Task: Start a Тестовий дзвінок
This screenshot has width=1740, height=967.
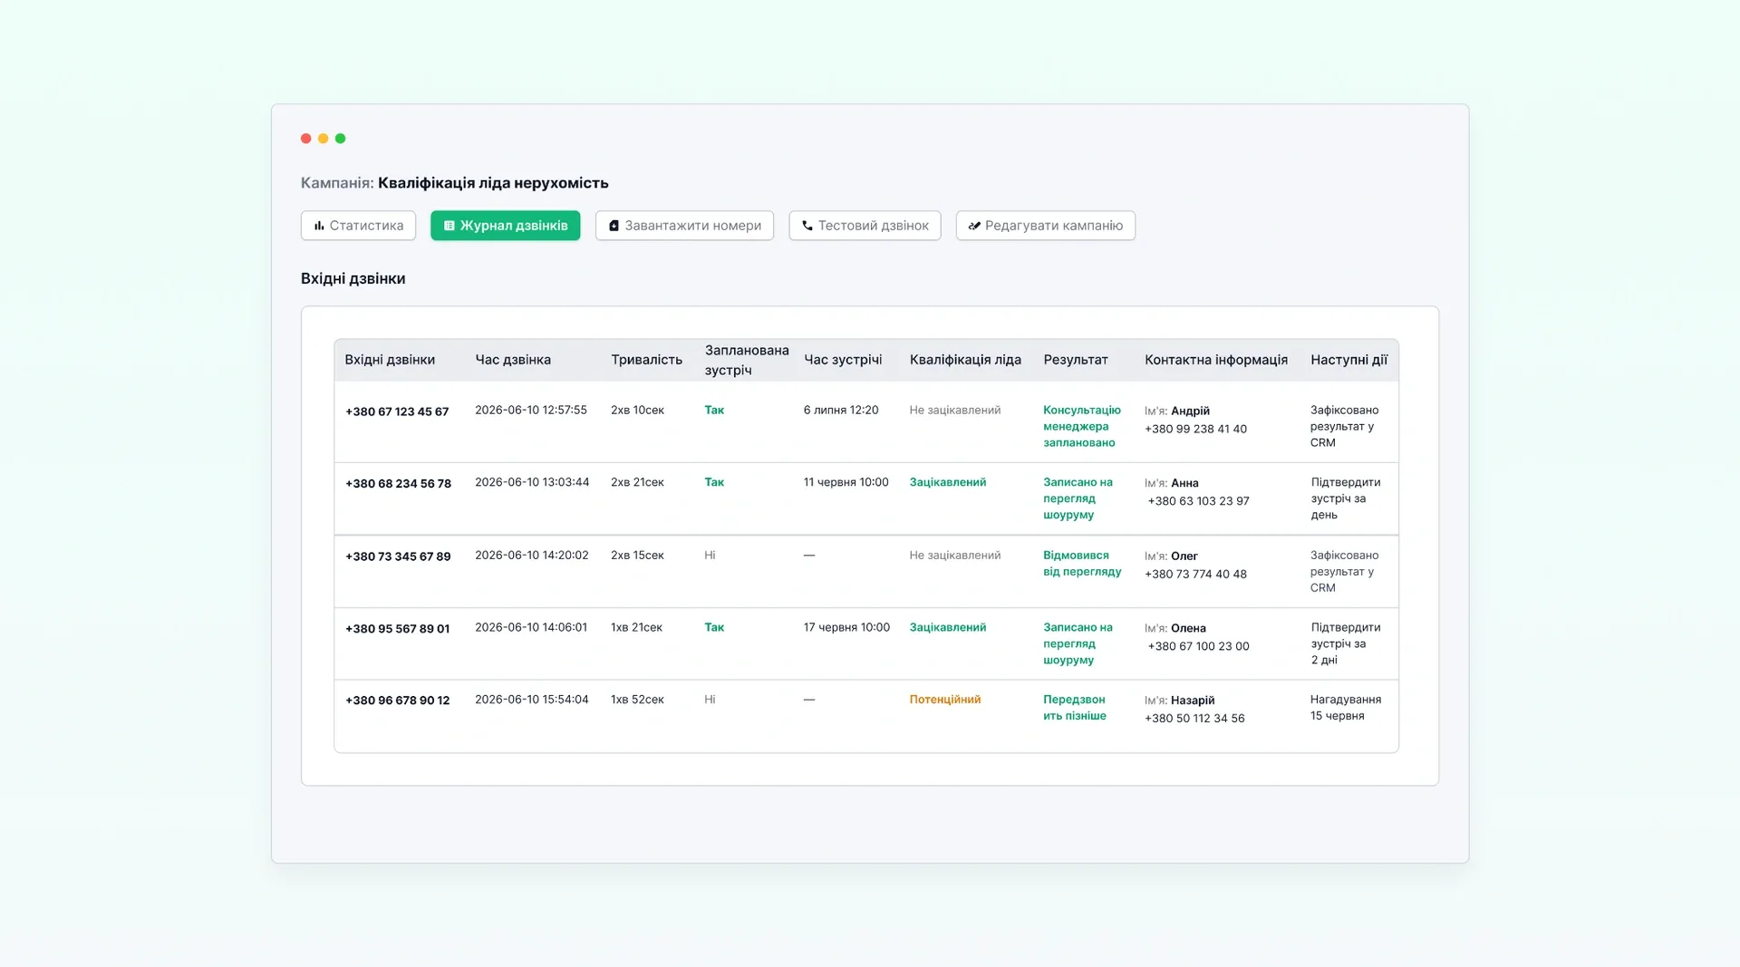Action: click(x=865, y=226)
